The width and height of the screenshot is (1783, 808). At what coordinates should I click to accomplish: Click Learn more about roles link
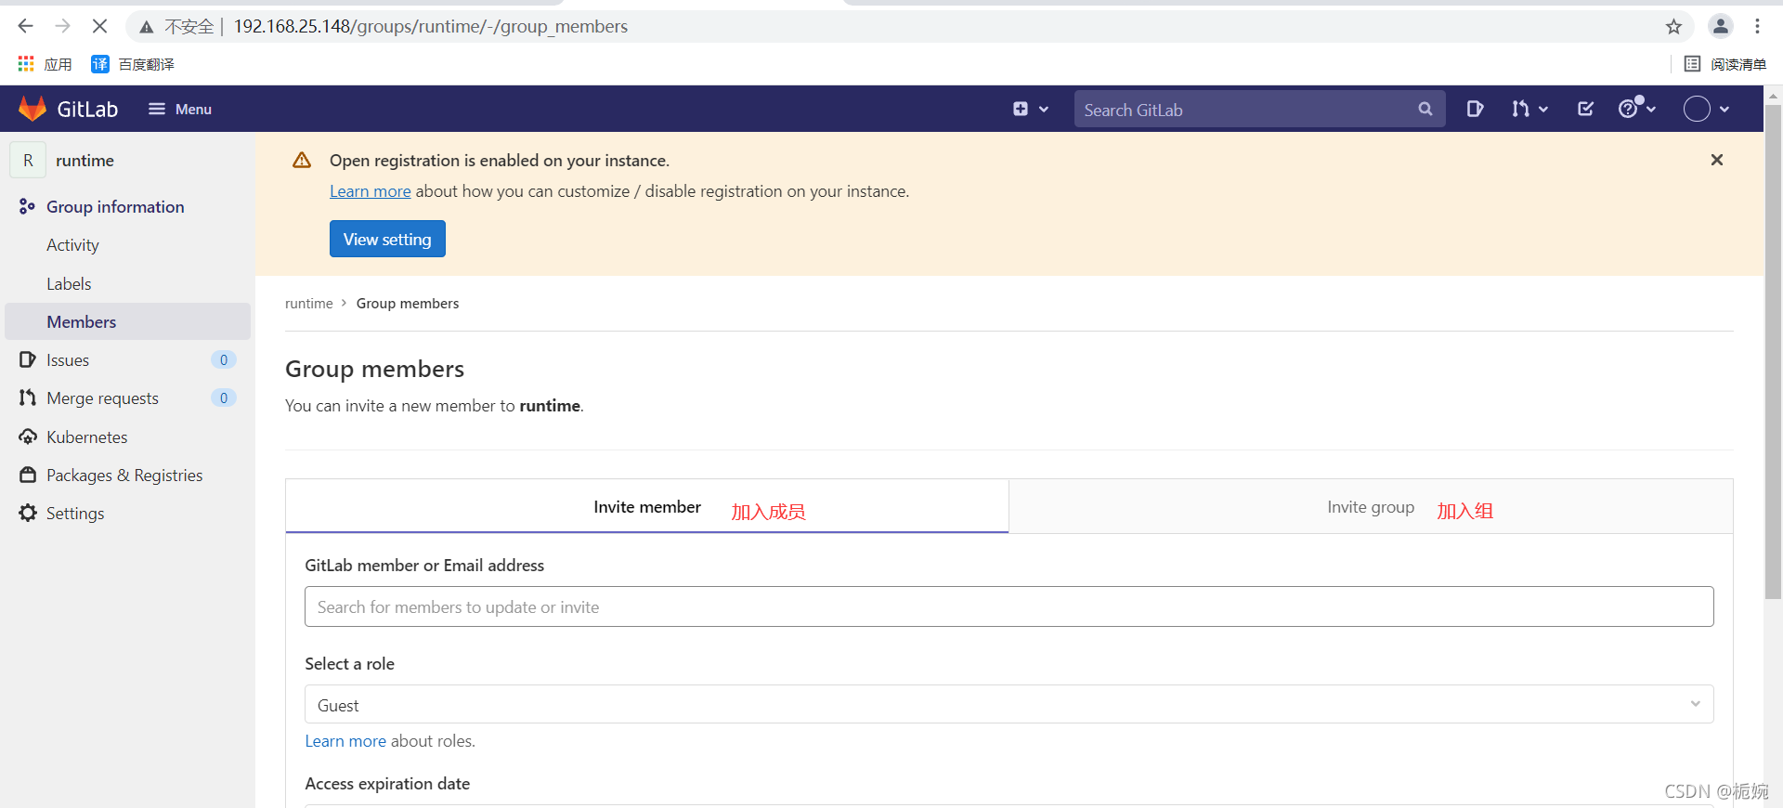click(345, 741)
